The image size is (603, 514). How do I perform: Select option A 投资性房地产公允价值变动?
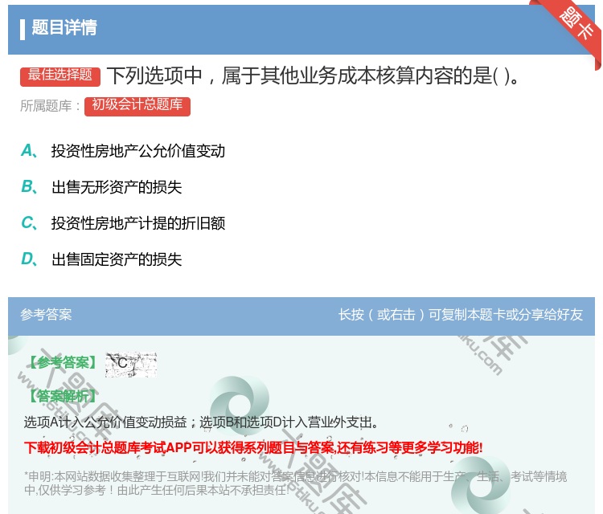123,151
